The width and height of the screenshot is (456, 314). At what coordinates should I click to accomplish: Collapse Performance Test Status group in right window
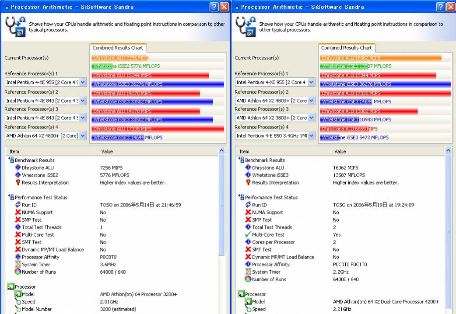(241, 197)
